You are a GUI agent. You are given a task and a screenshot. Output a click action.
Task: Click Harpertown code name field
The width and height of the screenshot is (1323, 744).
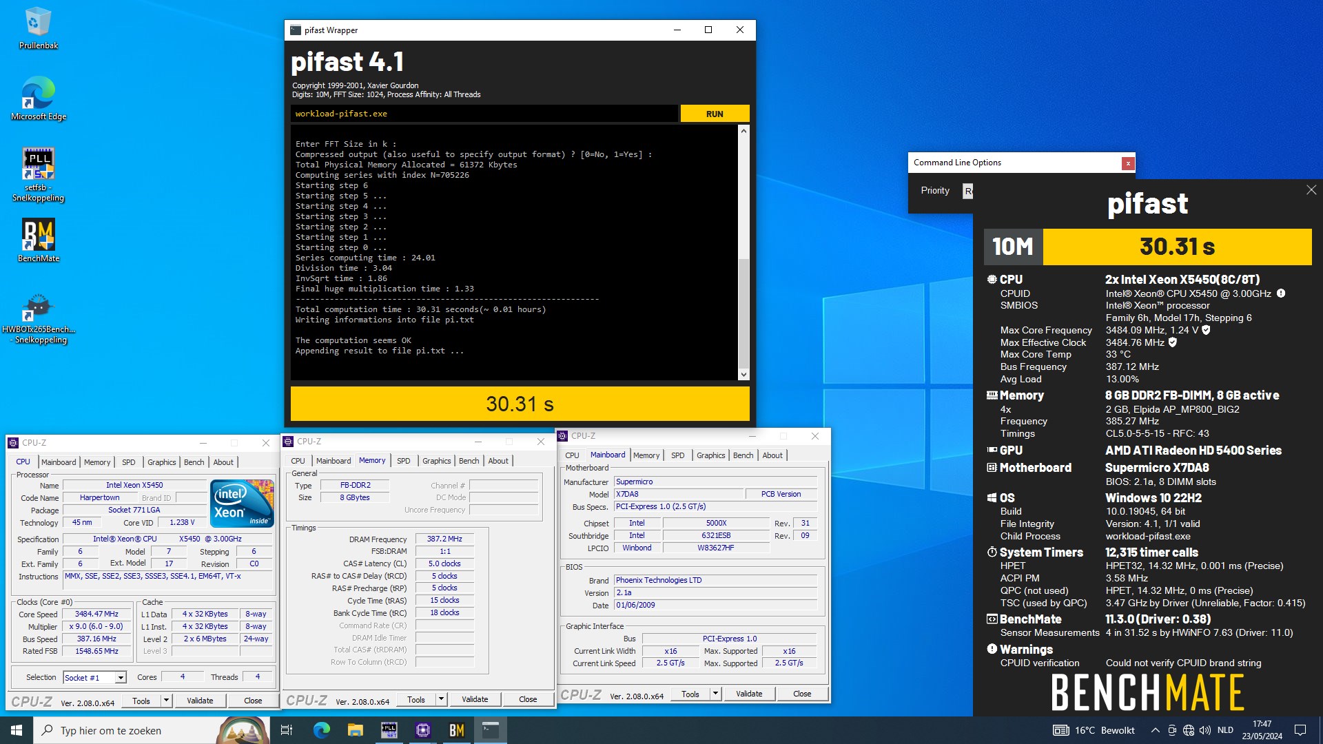[100, 498]
